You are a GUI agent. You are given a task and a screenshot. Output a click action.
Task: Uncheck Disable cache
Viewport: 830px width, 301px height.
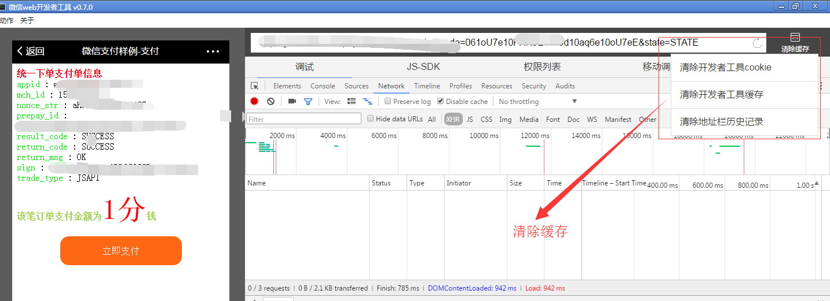441,101
